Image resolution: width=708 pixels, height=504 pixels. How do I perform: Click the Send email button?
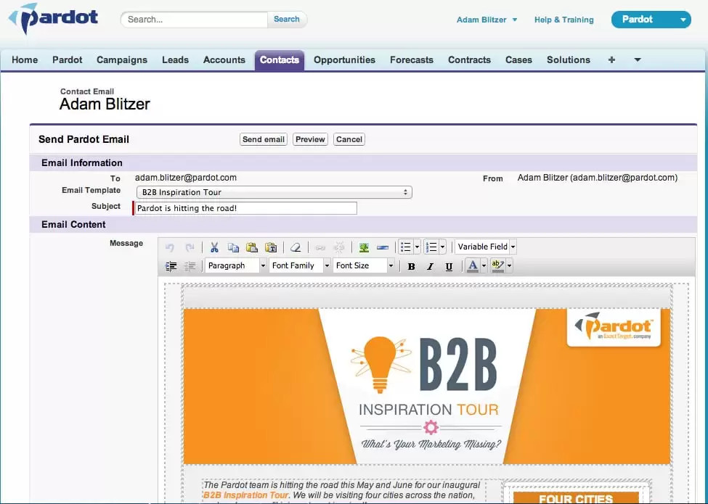tap(263, 139)
